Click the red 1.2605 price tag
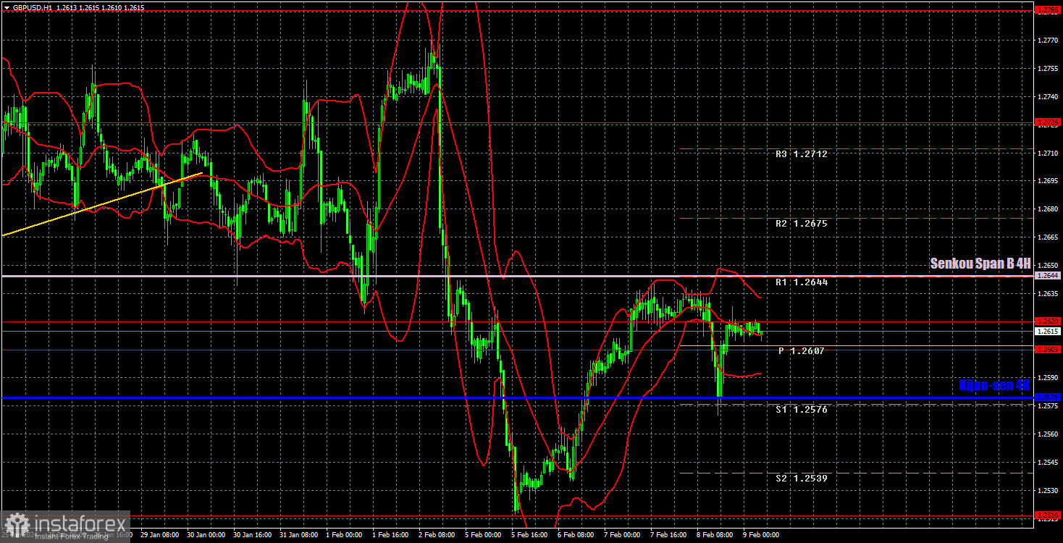Image resolution: width=1063 pixels, height=543 pixels. (x=1048, y=350)
